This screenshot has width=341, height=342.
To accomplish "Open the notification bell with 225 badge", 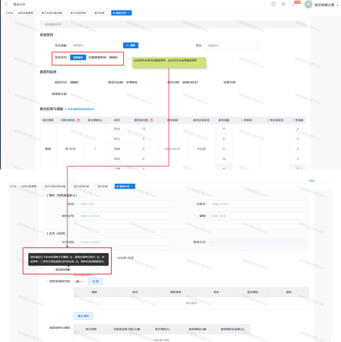I will (x=294, y=4).
